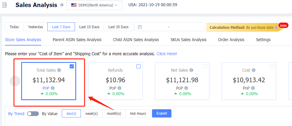Check the Cost card checkbox
The width and height of the screenshot is (292, 126).
click(272, 66)
